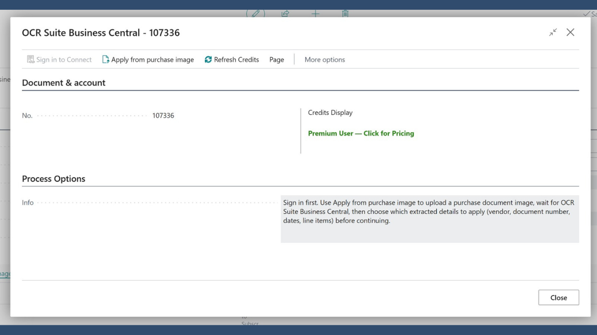
Task: Click the Info field label
Action: coord(28,203)
